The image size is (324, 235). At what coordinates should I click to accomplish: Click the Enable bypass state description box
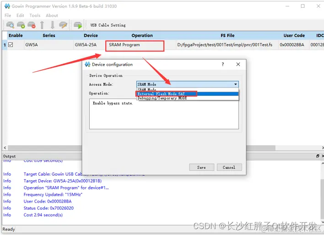164,114
